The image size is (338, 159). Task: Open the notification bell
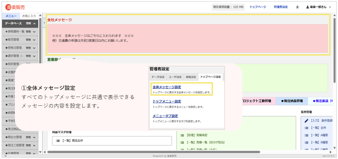coord(297,7)
